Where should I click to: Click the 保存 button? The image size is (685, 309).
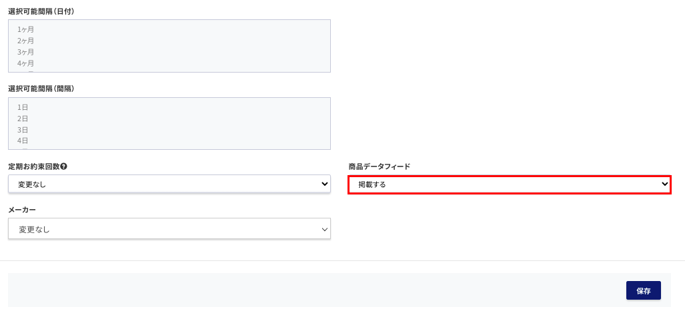pyautogui.click(x=643, y=290)
